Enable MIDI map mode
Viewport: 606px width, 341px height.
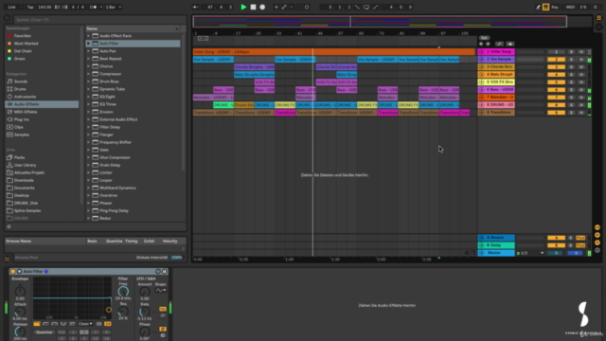coord(570,7)
